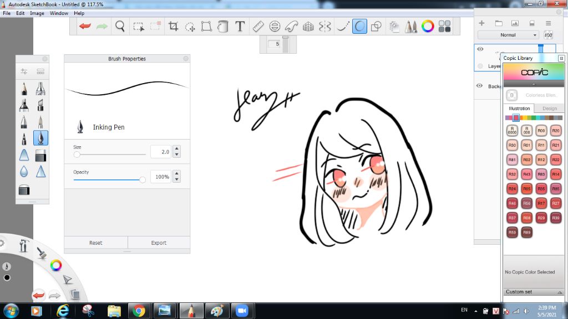Viewport: 568px width, 319px height.
Task: Select the Text tool
Action: tap(240, 26)
